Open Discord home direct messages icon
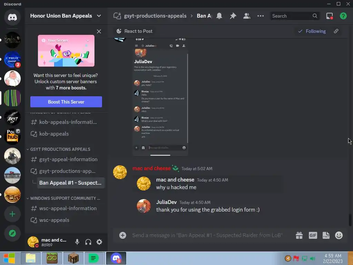The image size is (353, 265). (12, 17)
